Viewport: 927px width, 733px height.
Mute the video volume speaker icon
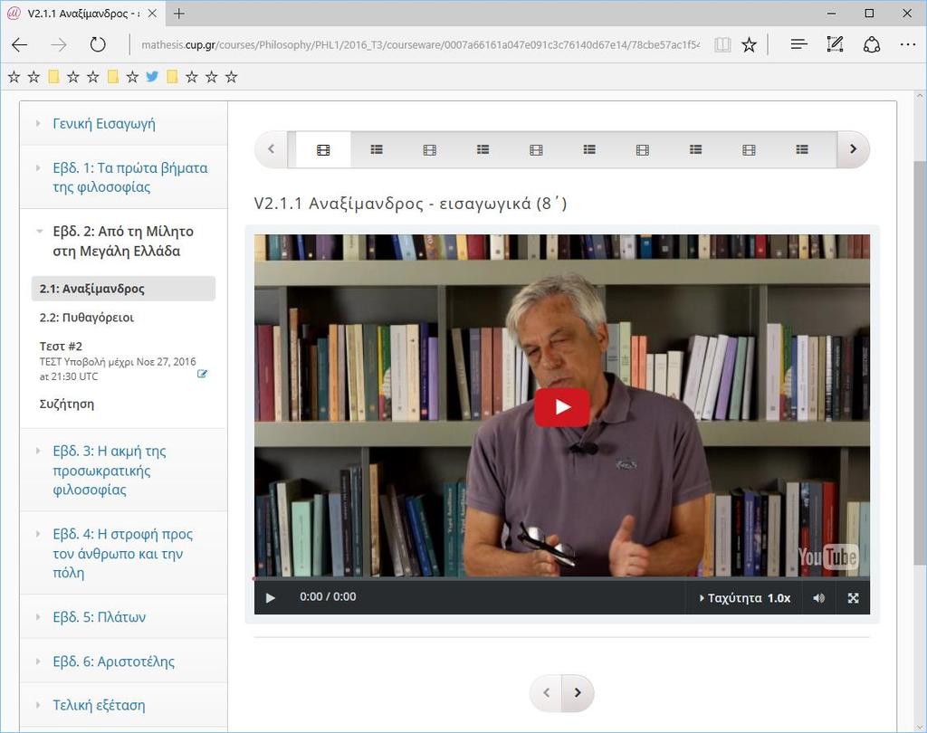pyautogui.click(x=818, y=597)
